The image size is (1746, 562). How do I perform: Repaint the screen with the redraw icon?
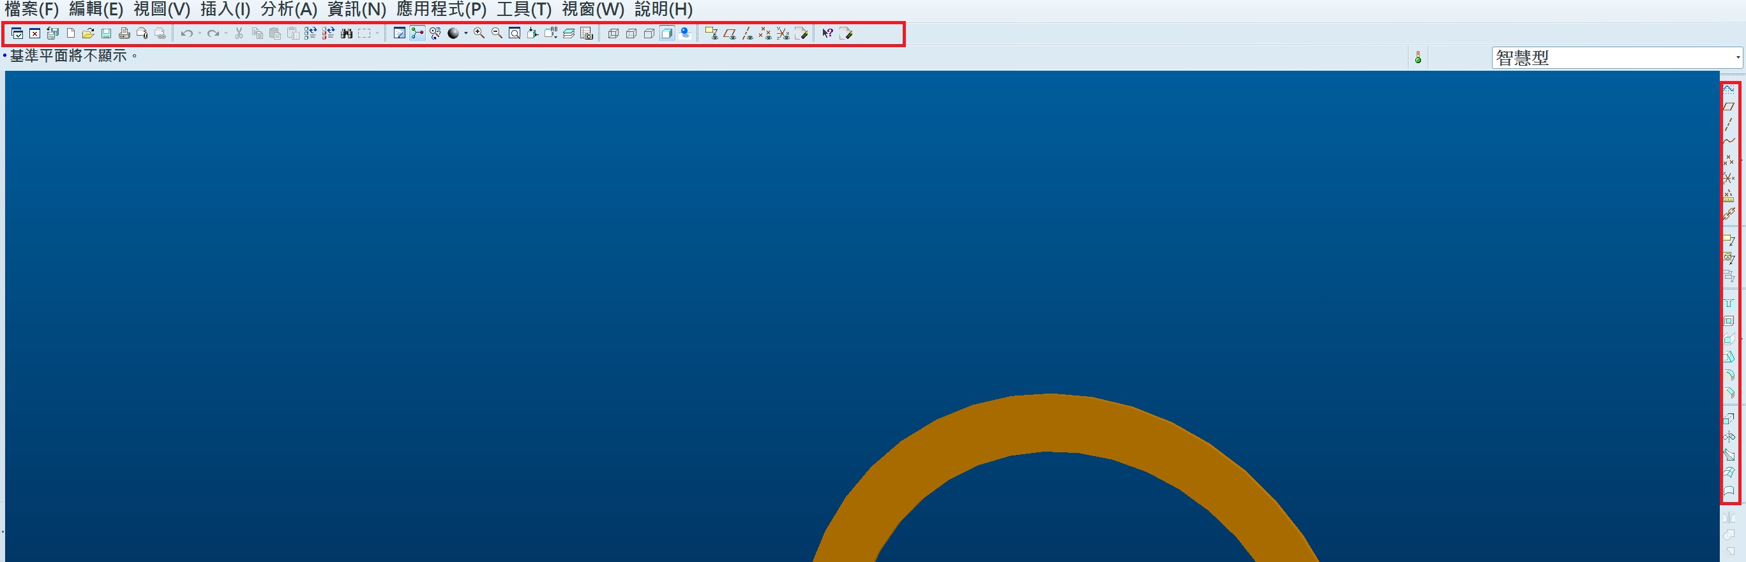point(399,33)
